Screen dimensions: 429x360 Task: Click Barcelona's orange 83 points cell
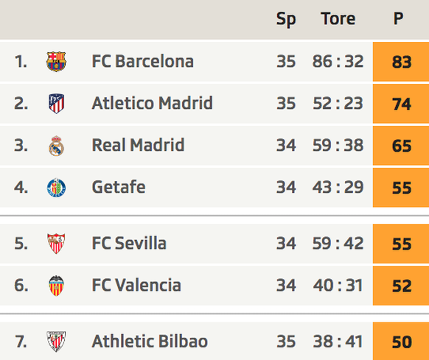[401, 62]
